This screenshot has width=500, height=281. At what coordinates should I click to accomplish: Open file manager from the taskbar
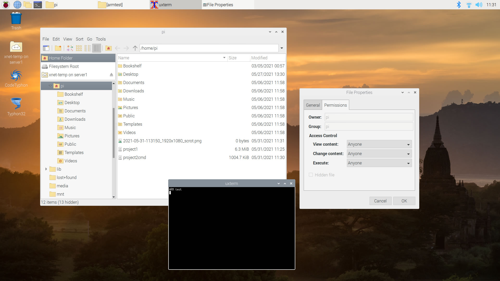point(27,5)
